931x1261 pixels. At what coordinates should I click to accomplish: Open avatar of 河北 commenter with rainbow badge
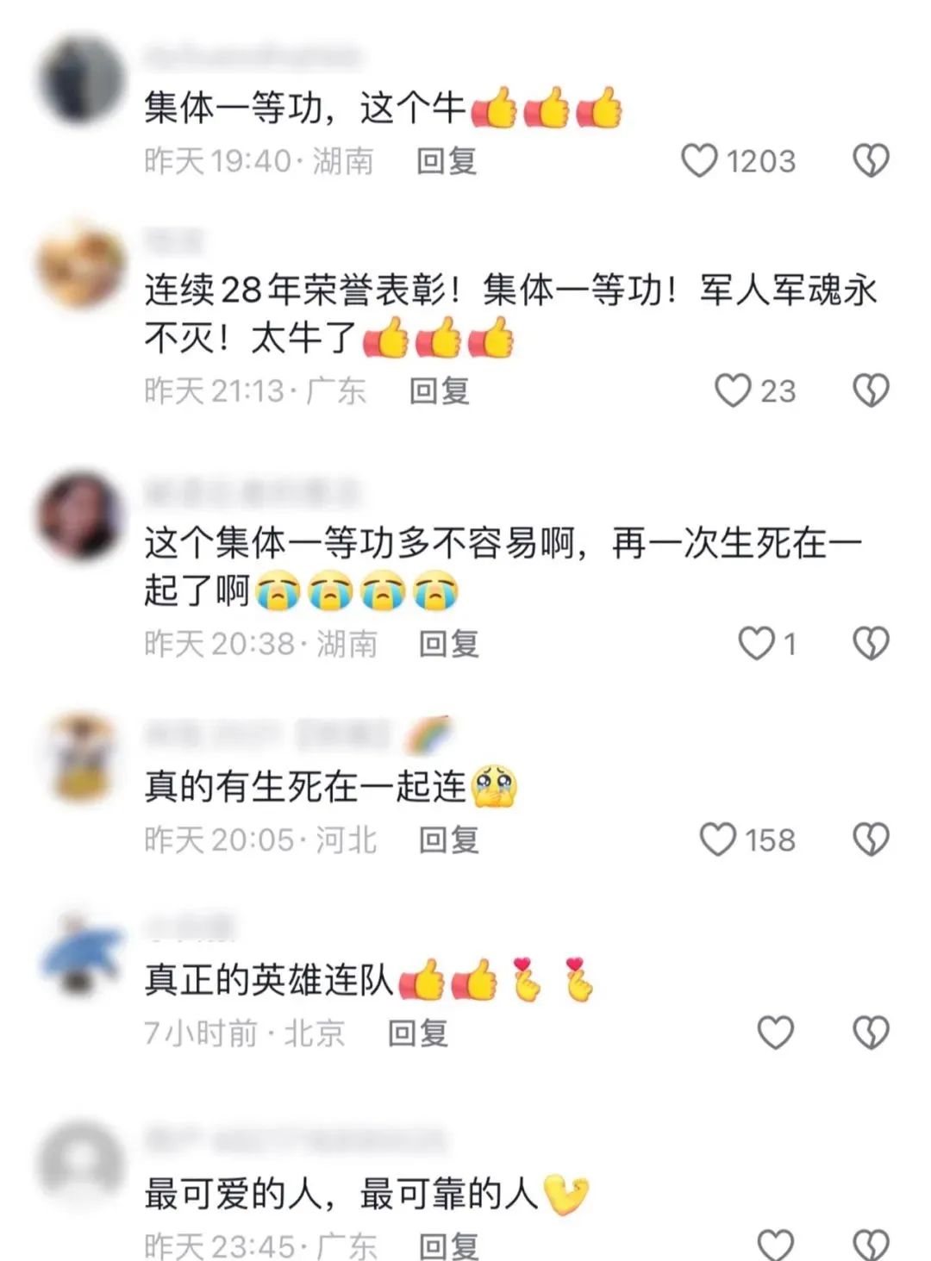tap(82, 757)
